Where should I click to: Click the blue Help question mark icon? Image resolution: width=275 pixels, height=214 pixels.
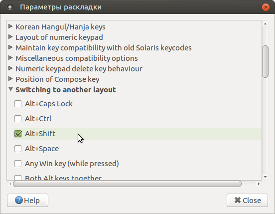pyautogui.click(x=19, y=200)
